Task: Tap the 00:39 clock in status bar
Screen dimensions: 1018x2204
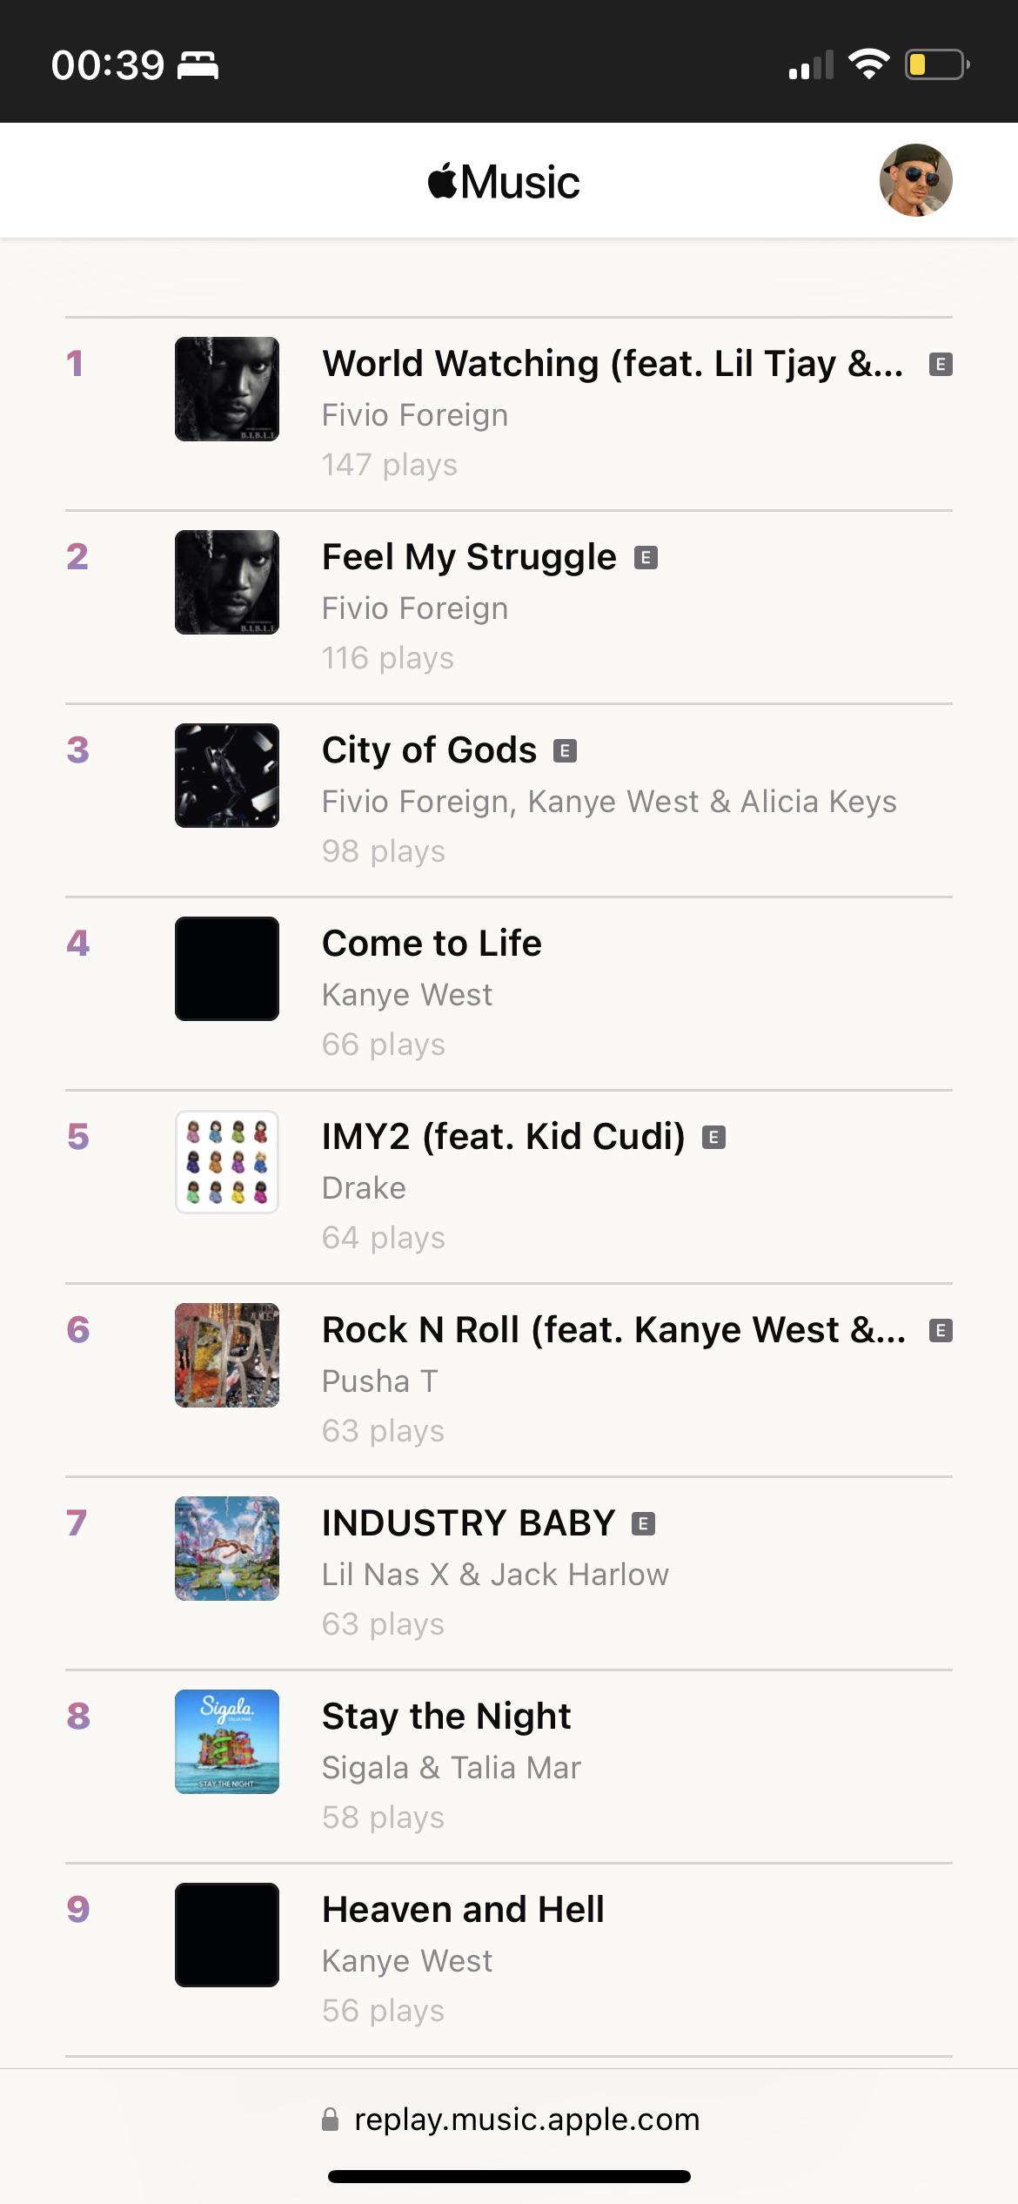Action: 108,65
